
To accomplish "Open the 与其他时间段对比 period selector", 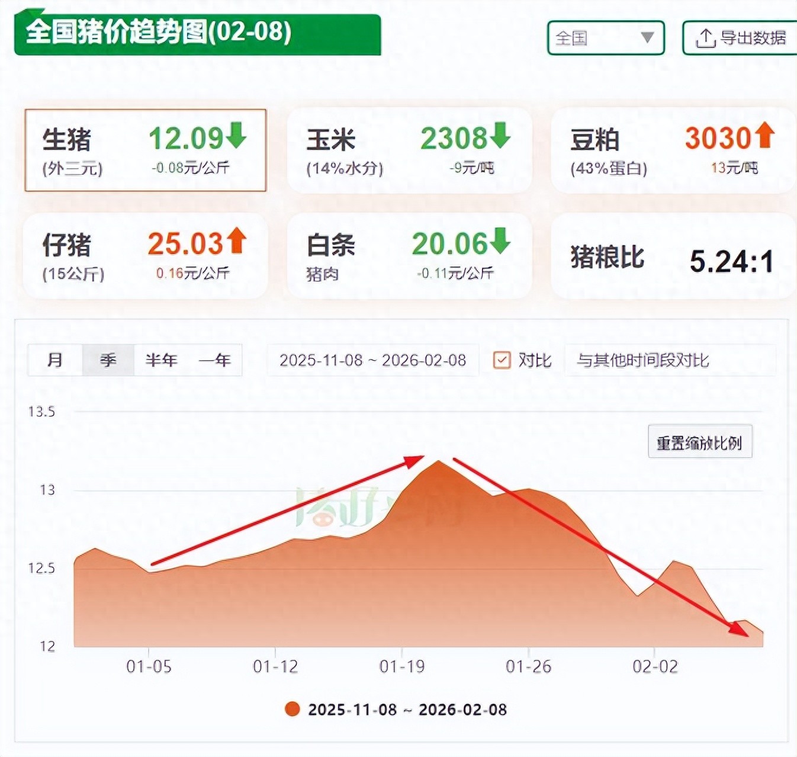I will coord(669,360).
